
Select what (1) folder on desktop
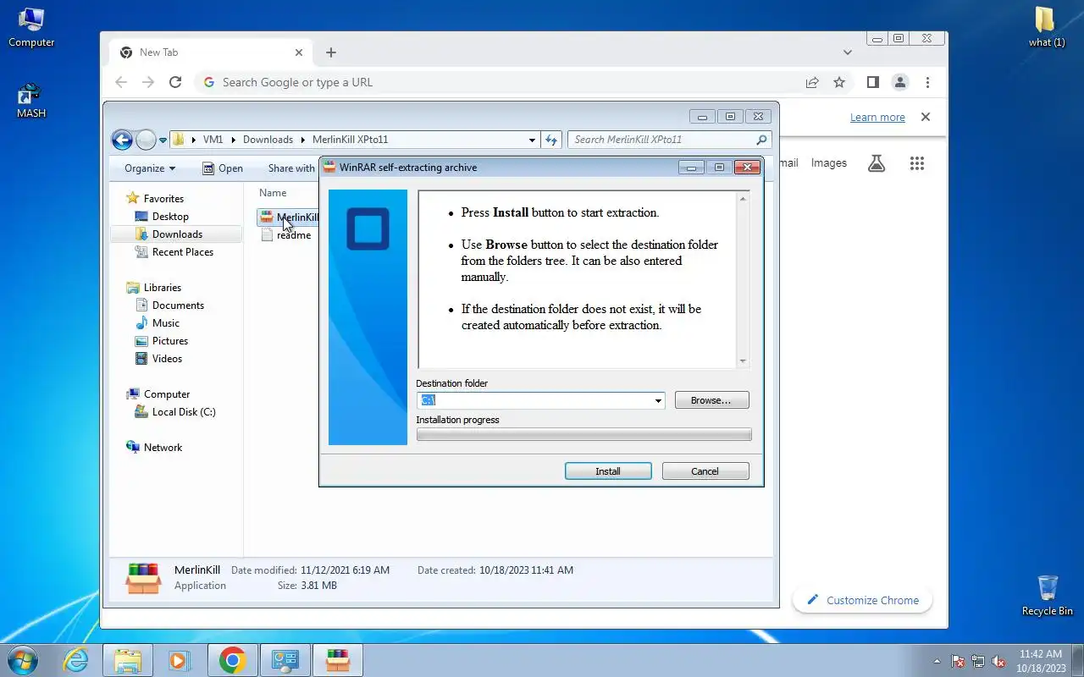click(x=1047, y=27)
